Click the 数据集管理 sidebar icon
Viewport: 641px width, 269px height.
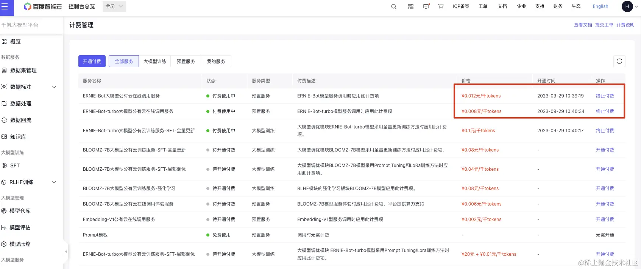4,70
